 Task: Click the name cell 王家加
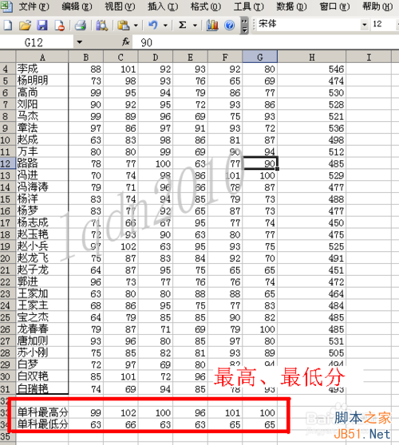coord(42,293)
